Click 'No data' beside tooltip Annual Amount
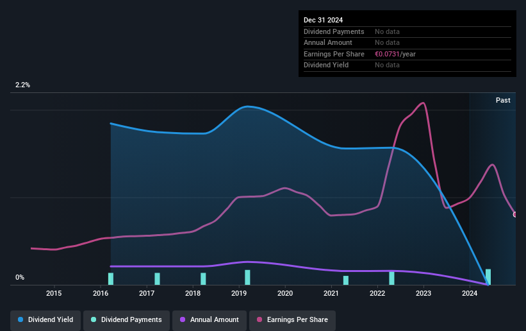Viewport: 526px width, 331px height. 387,43
